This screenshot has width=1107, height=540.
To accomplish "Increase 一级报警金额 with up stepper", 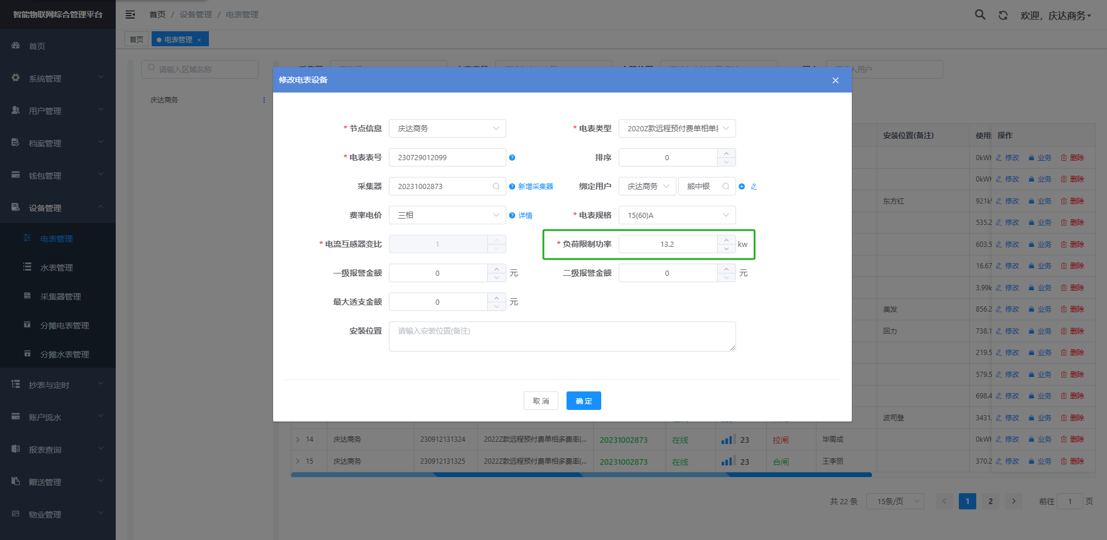I will [x=497, y=269].
